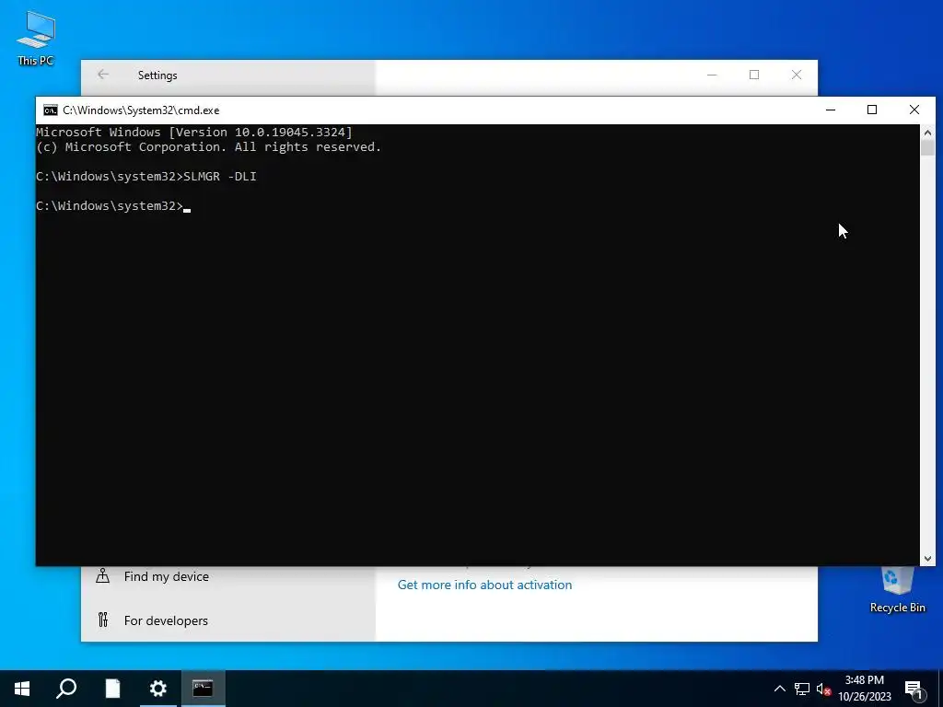Open cmd.exe title bar system icon
Screen dimensions: 943x707
point(51,110)
